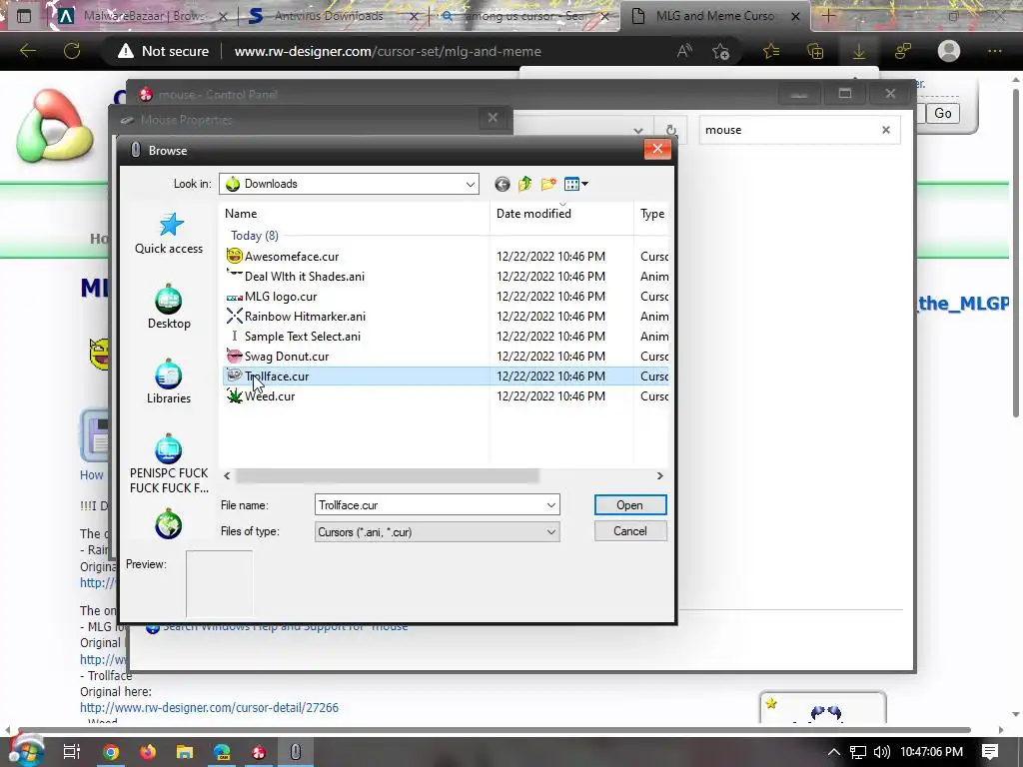Viewport: 1023px width, 767px height.
Task: Open Firefox from the taskbar
Action: pos(148,752)
